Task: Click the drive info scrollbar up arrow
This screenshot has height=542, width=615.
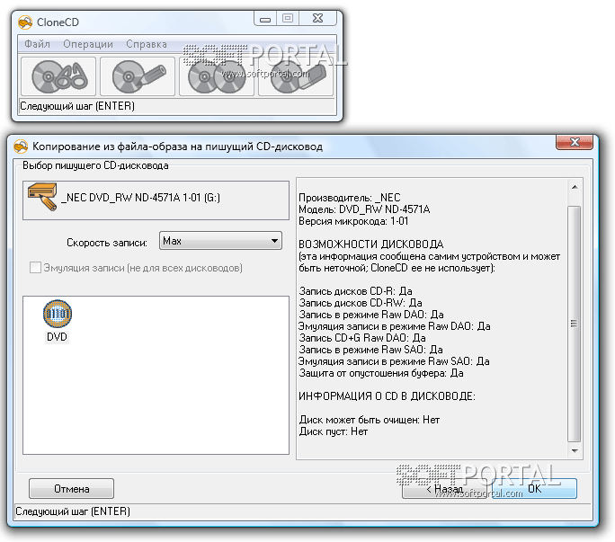Action: pos(575,187)
